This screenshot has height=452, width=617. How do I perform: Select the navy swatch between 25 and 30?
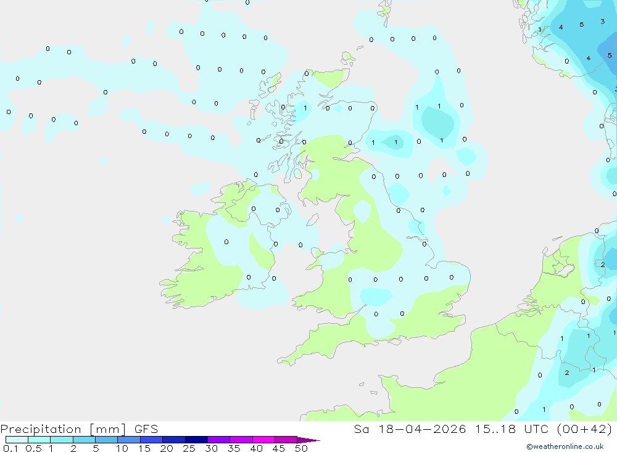(196, 440)
